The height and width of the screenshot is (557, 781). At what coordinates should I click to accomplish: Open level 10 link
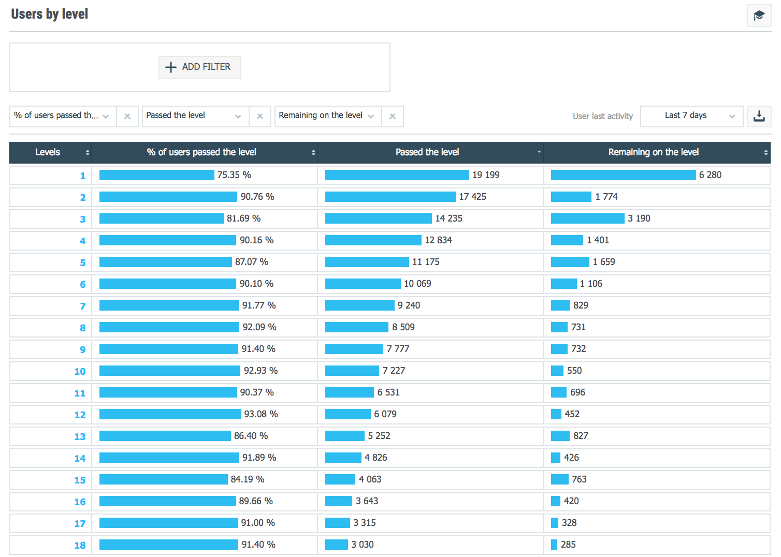80,372
